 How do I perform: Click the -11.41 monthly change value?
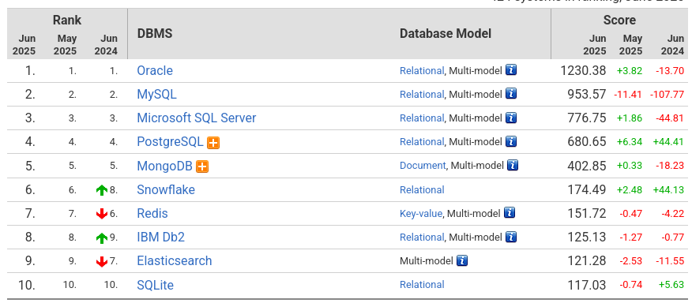[x=627, y=95]
